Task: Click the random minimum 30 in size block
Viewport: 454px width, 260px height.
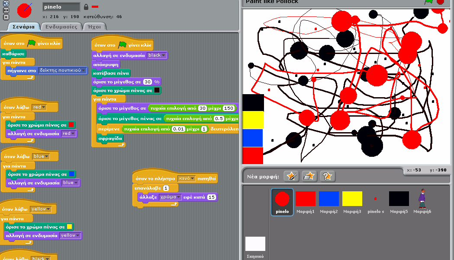Action: point(203,108)
